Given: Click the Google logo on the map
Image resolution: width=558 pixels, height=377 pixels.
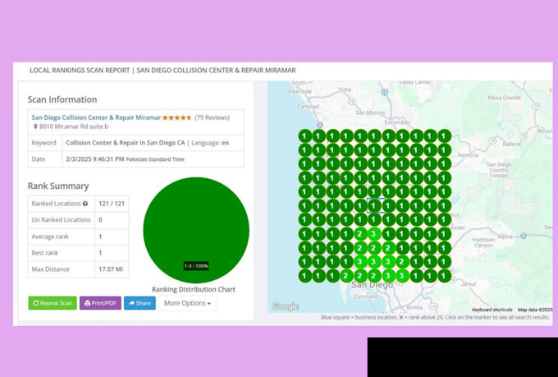Looking at the screenshot, I should tap(285, 306).
